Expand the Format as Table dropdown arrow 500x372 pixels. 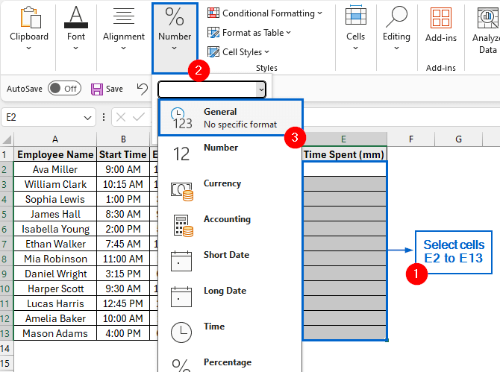(x=289, y=33)
